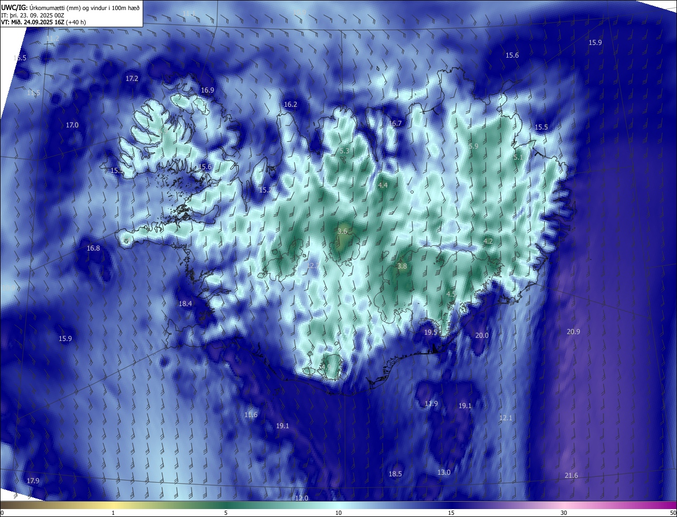Screen dimensions: 677x517
Task: Click the 17.0 value label
Action: click(72, 125)
